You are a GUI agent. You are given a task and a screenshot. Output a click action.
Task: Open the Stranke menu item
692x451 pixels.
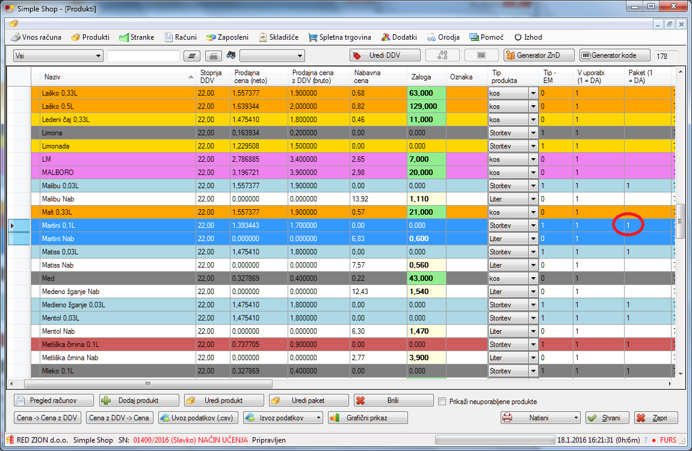(136, 37)
